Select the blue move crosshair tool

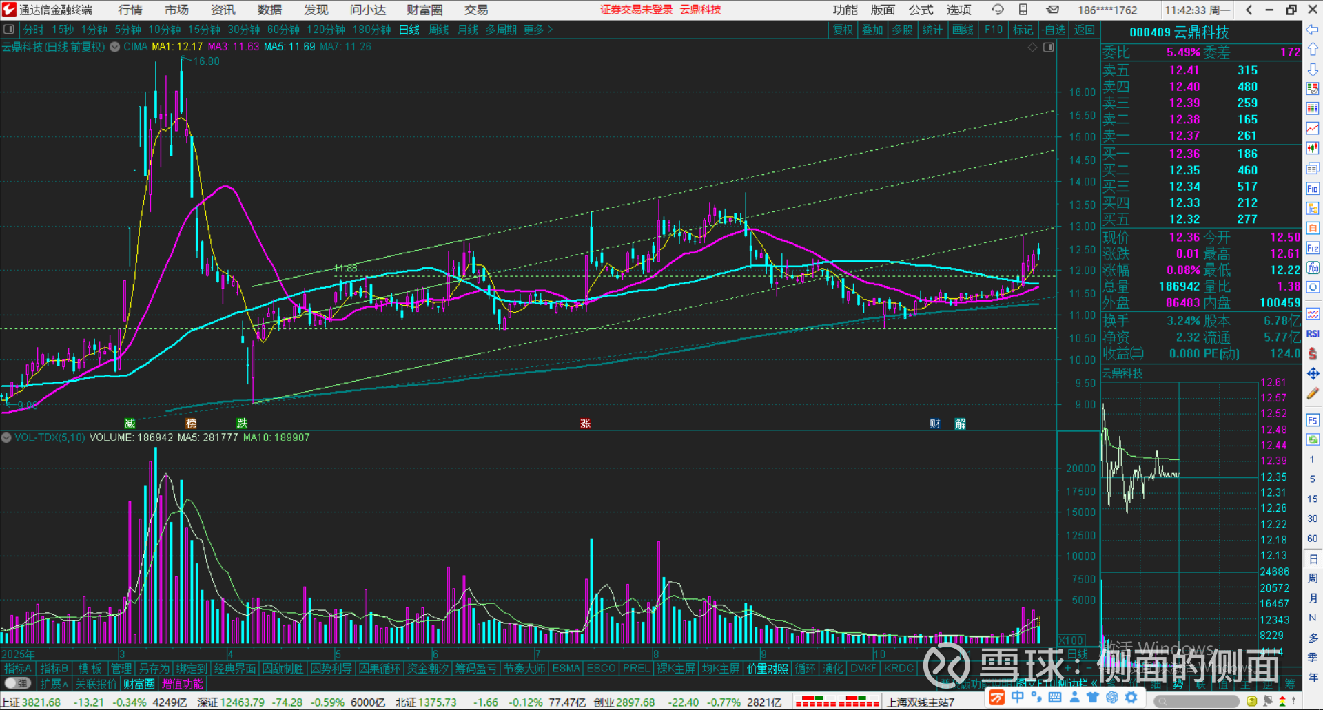tap(1313, 373)
